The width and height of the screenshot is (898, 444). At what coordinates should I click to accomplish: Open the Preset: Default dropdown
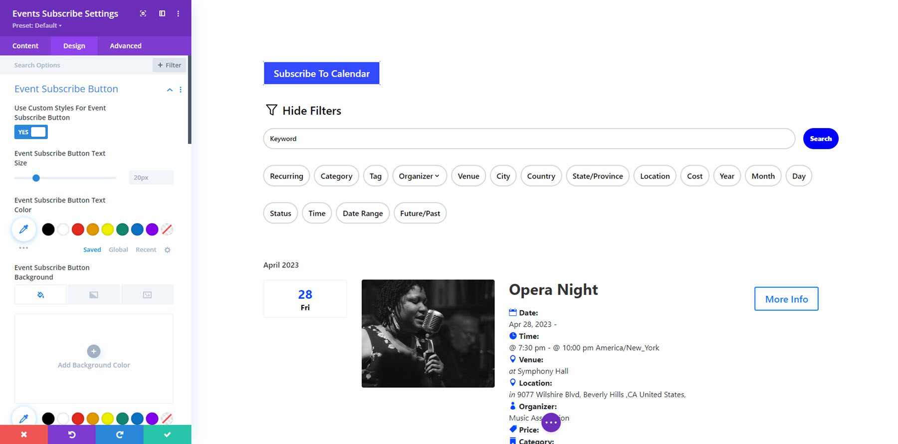click(x=37, y=25)
